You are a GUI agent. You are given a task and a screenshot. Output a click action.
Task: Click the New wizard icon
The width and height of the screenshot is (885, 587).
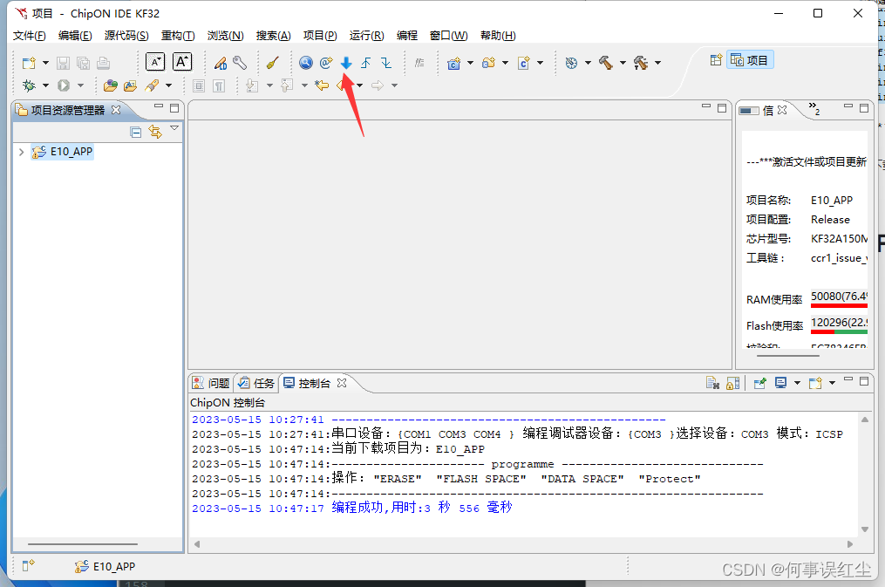click(29, 63)
